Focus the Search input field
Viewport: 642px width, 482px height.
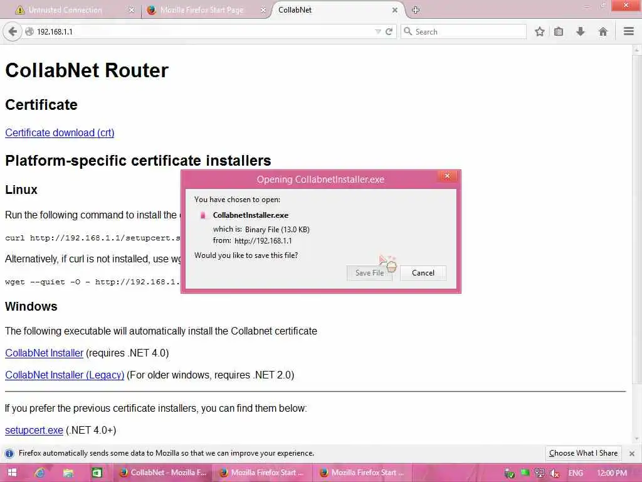click(x=463, y=31)
